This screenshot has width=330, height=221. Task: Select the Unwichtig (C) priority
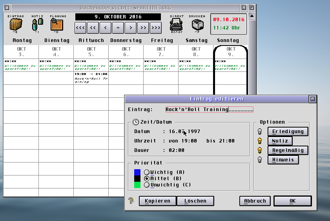pyautogui.click(x=147, y=185)
